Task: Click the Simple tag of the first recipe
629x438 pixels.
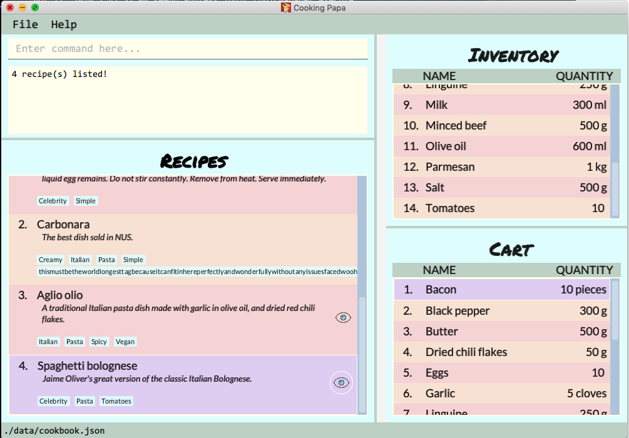Action: 86,201
